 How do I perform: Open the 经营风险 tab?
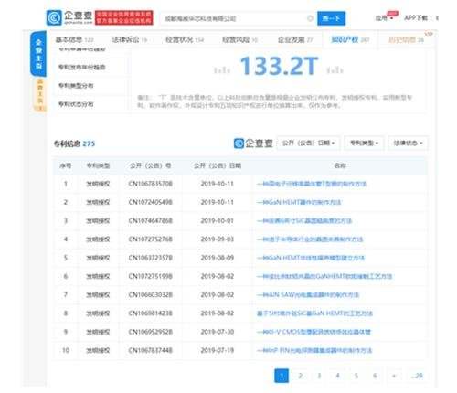point(239,39)
